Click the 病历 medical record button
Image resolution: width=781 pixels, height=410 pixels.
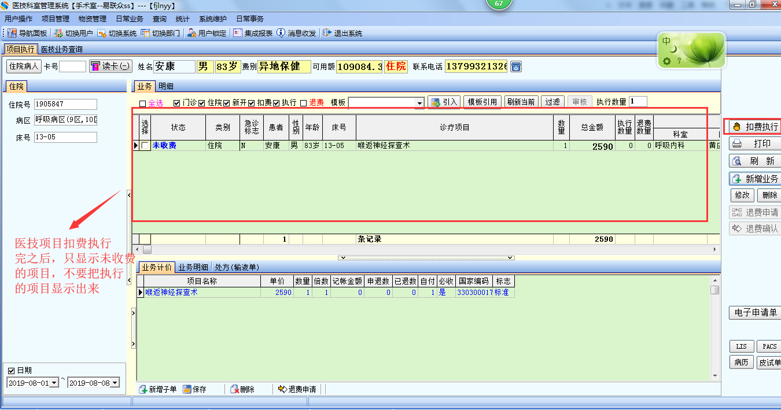click(x=742, y=363)
